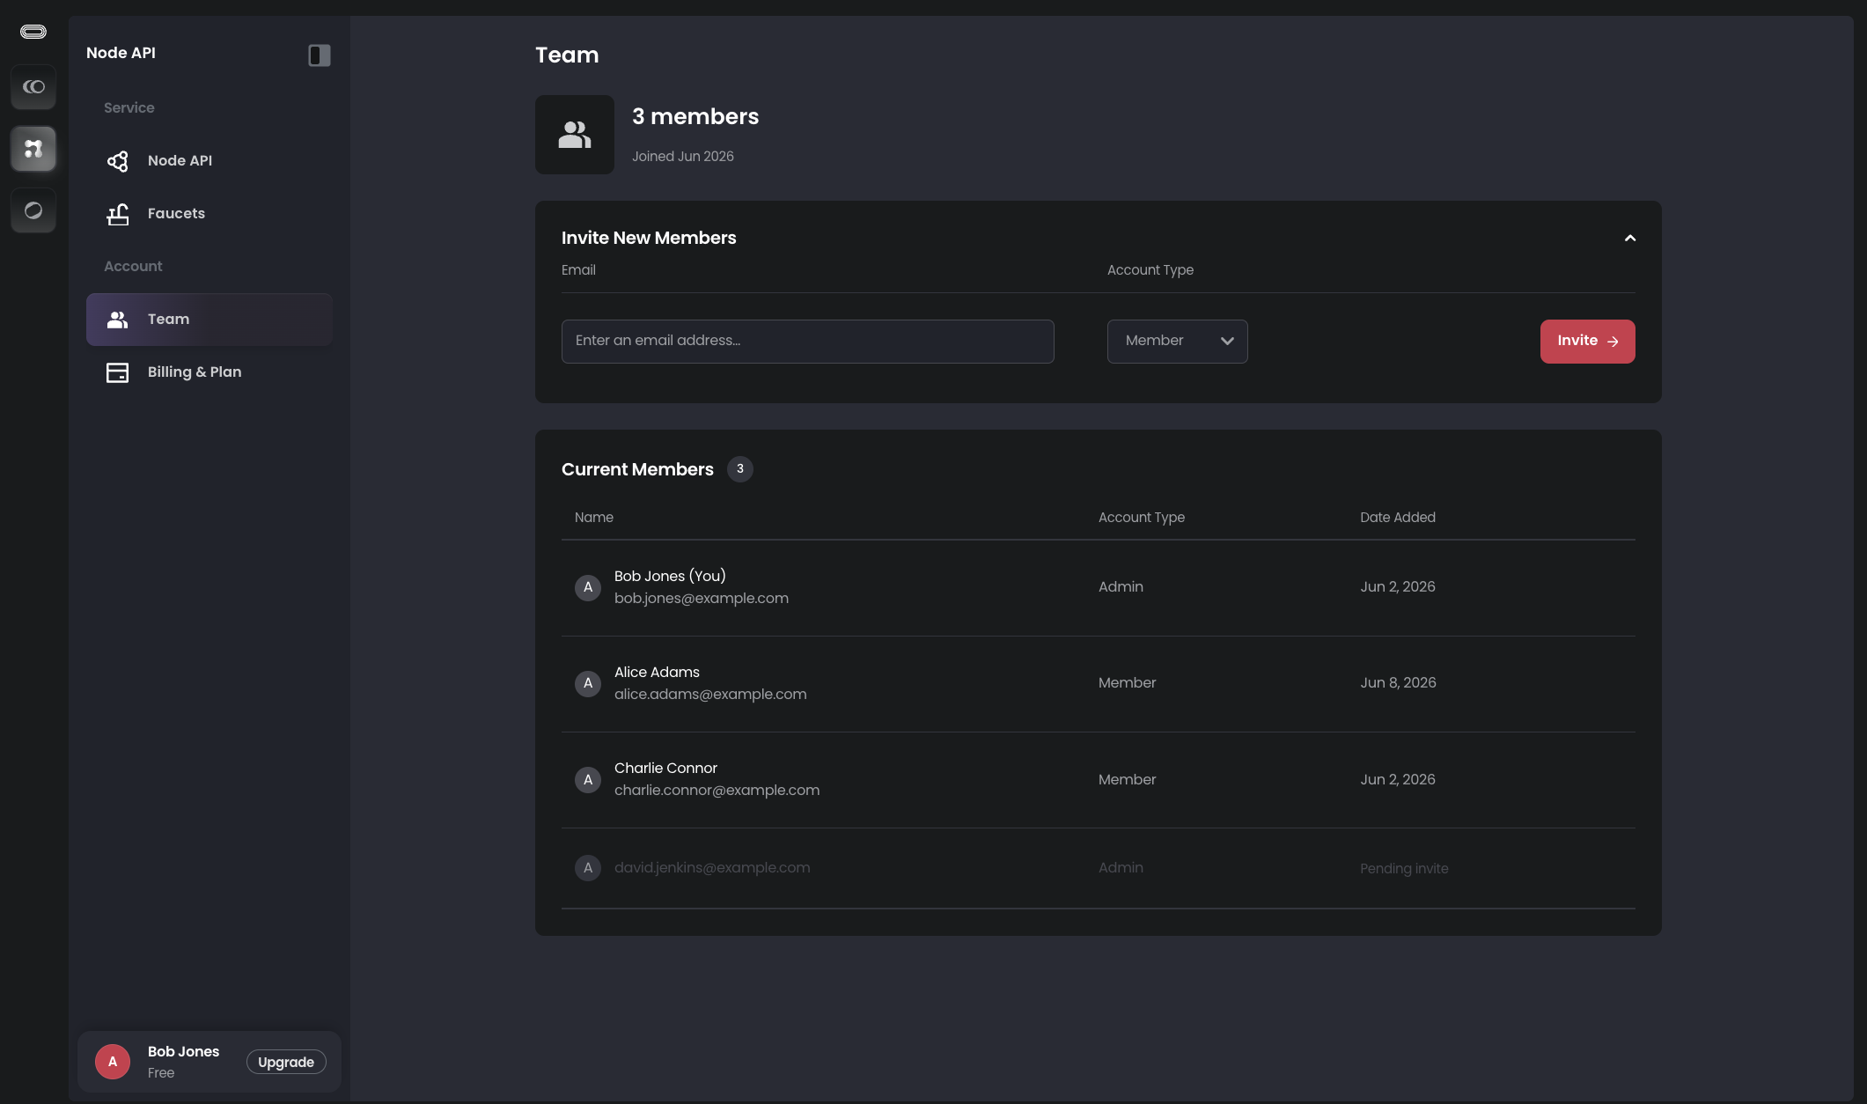The width and height of the screenshot is (1867, 1104).
Task: Click Alice Adams' Jun 8, 2026 date
Action: [1398, 683]
